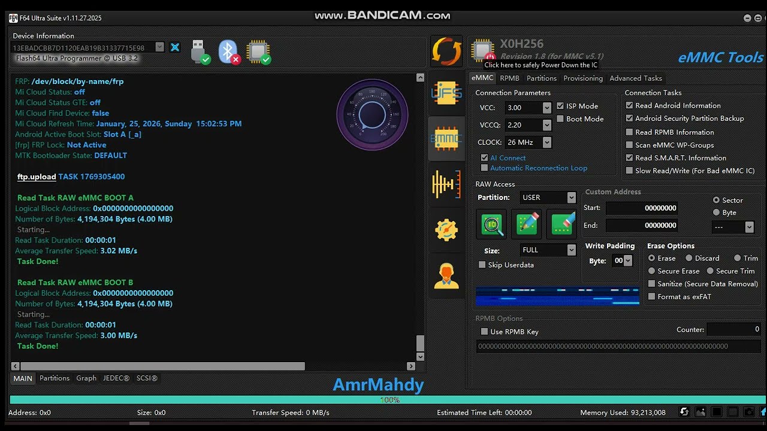The width and height of the screenshot is (767, 431).
Task: Select the Byte radio button
Action: 716,213
